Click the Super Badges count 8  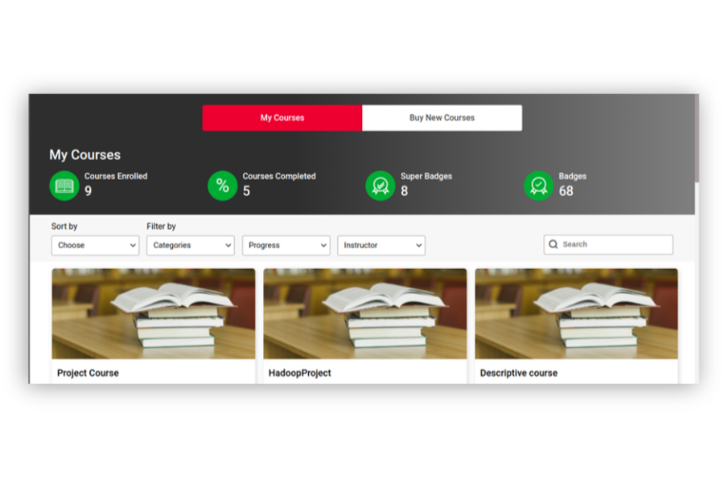tap(405, 191)
